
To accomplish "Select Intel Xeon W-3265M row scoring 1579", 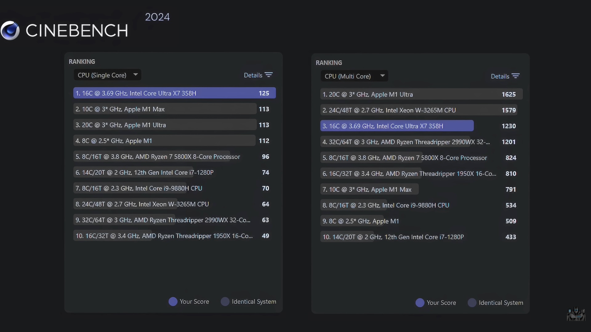I will (x=419, y=110).
